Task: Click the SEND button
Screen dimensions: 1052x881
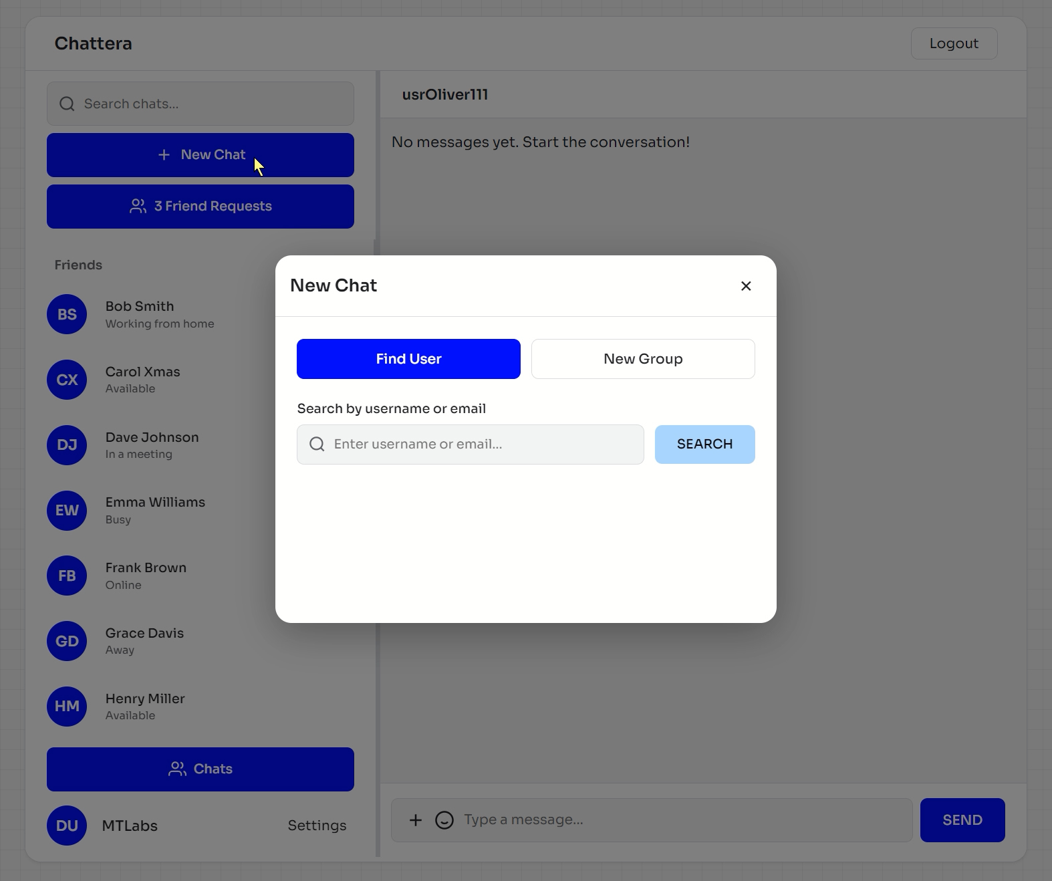Action: point(962,820)
